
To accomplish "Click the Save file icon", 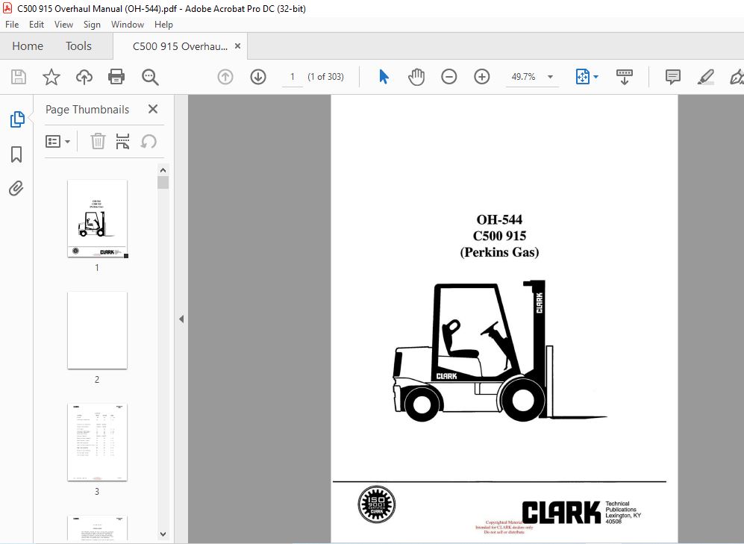I will tap(19, 77).
